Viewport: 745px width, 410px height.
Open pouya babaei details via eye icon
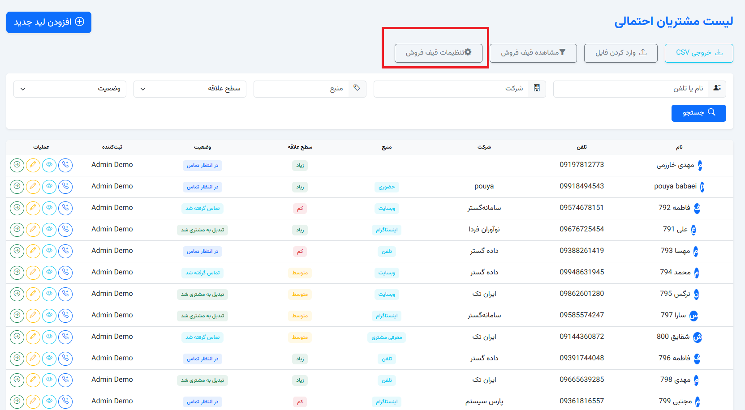pyautogui.click(x=49, y=187)
